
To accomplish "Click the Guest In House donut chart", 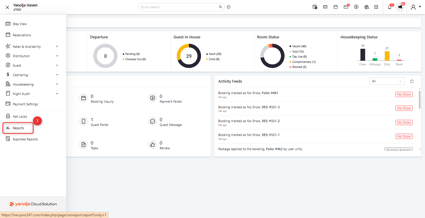I will pos(189,56).
